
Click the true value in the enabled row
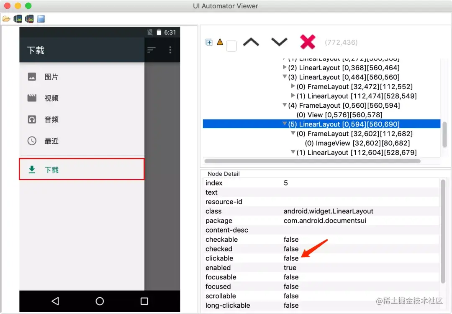click(290, 268)
